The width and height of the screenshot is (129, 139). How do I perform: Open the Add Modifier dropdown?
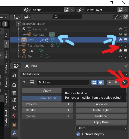click(74, 74)
